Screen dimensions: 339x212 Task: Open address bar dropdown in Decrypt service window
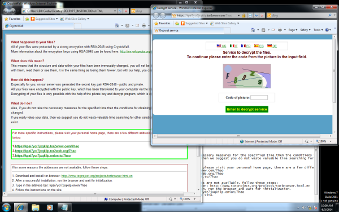coord(238,16)
